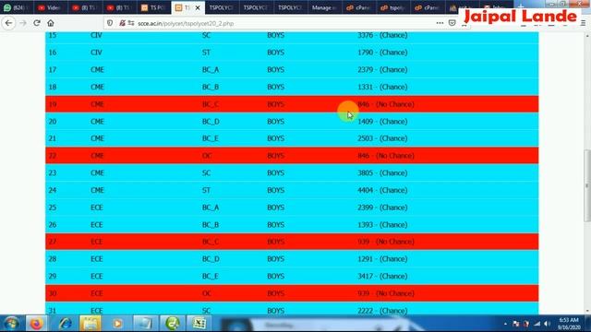Go back to the previous page

pyautogui.click(x=8, y=23)
